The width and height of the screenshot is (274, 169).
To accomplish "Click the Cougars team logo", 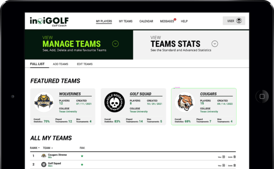I will pyautogui.click(x=185, y=102).
